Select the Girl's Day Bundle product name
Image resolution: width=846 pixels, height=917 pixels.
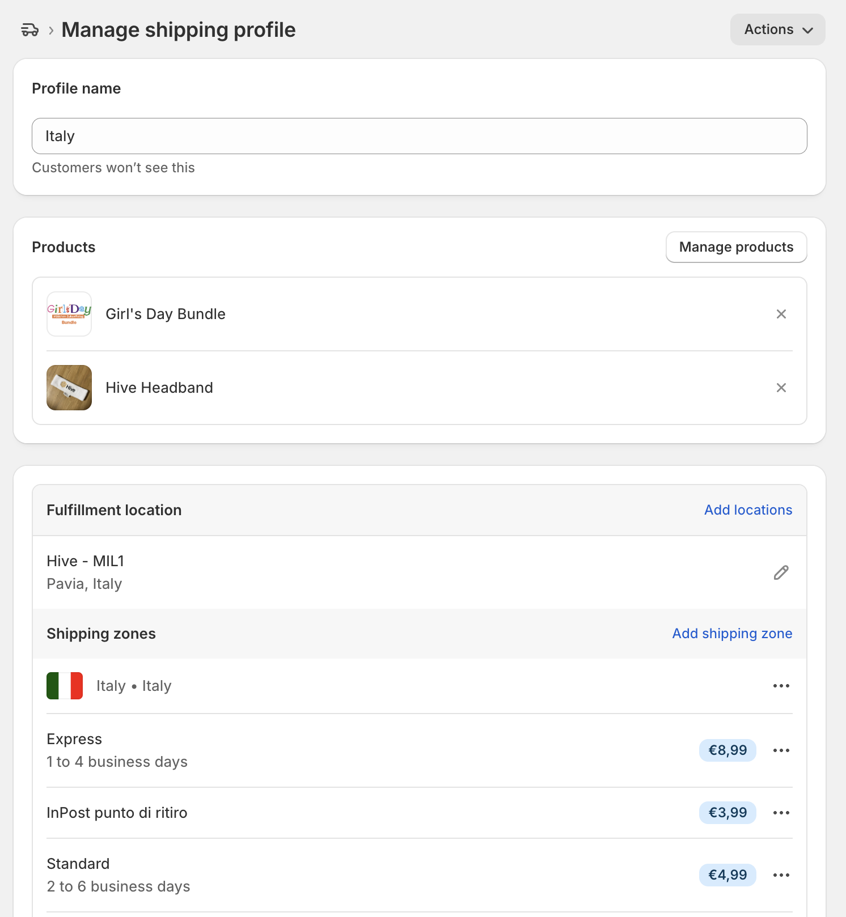tap(166, 314)
